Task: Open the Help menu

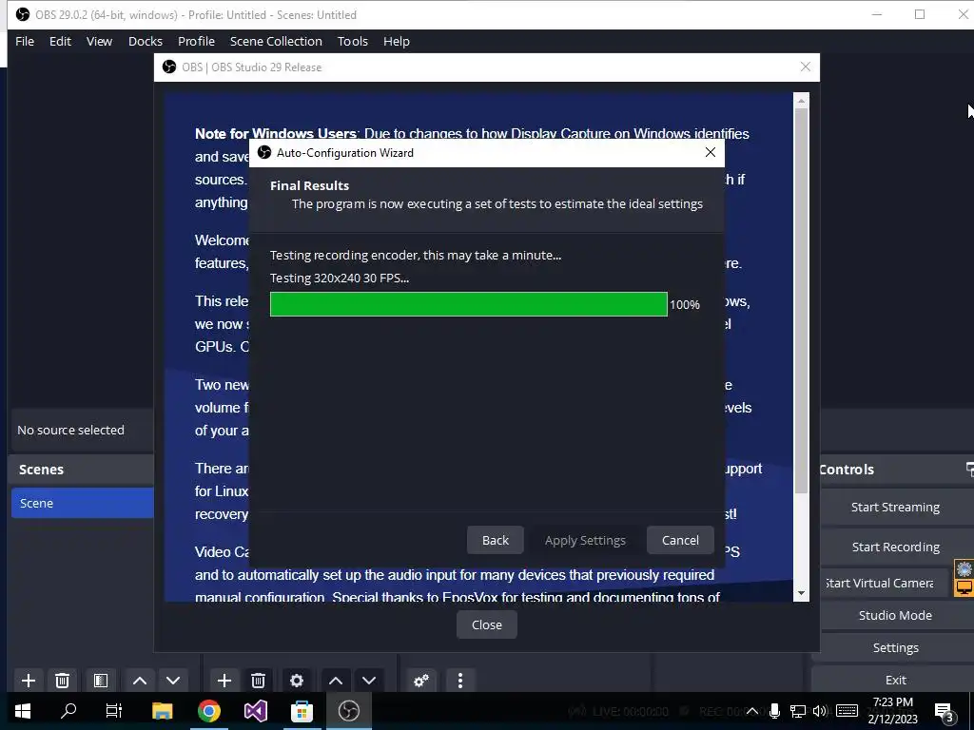Action: point(397,41)
